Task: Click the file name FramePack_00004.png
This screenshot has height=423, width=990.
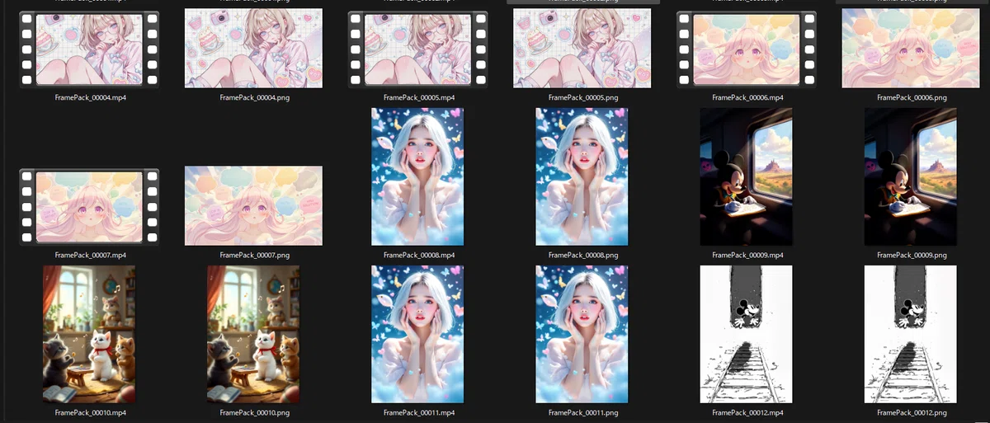Action: coord(254,97)
